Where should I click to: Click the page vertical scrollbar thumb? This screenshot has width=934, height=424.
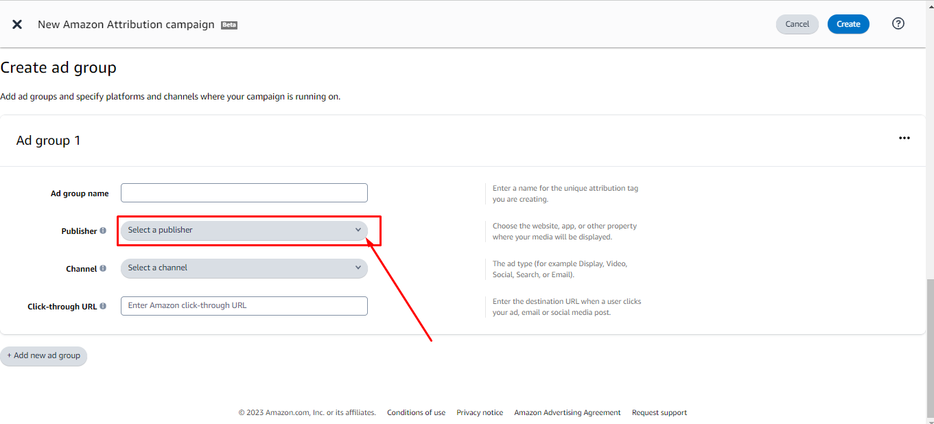point(930,347)
